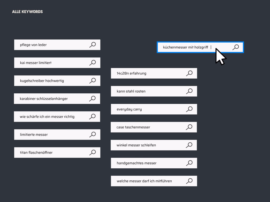Click magnifier for 'karabiner schlüsselanhänger'

93,99
